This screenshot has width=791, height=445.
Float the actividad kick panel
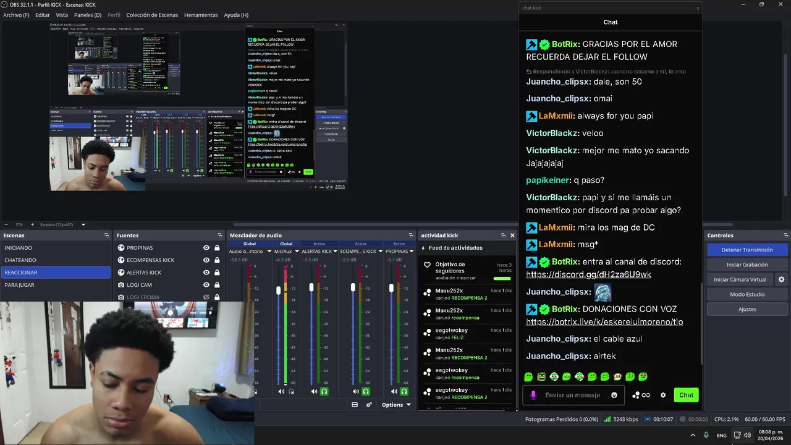pos(504,235)
